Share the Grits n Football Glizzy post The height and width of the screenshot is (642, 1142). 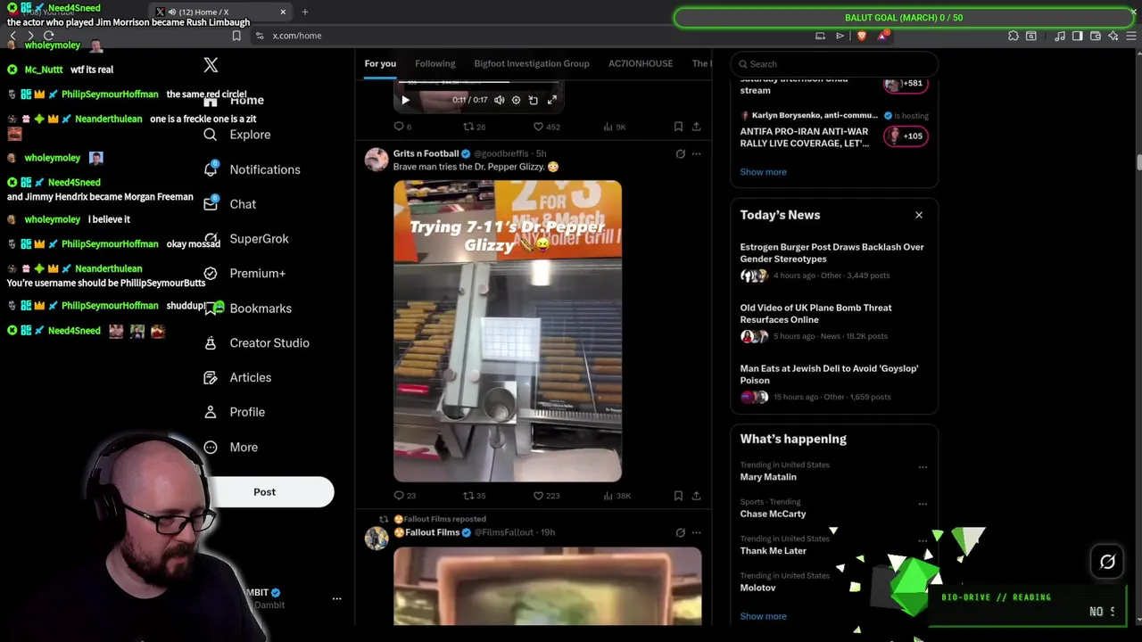click(696, 496)
